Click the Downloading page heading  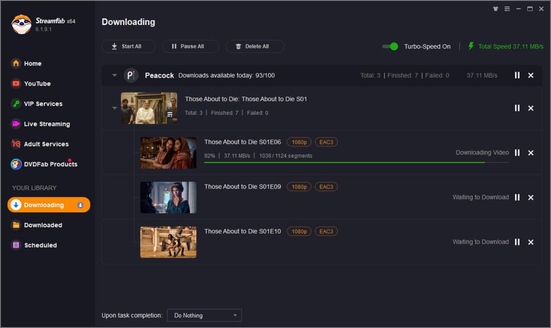[x=128, y=22]
